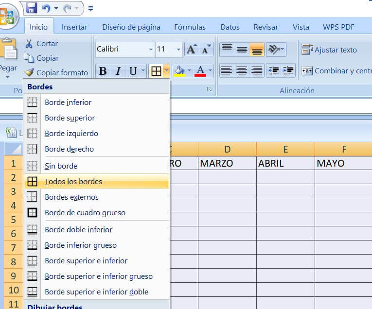The height and width of the screenshot is (309, 372).
Task: Open the Vista tab
Action: click(x=301, y=27)
